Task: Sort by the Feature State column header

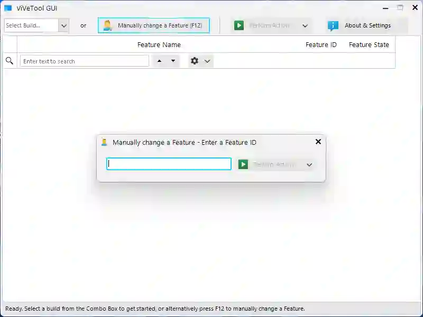Action: coord(369,45)
